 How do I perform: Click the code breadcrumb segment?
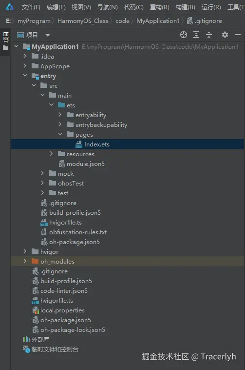122,21
